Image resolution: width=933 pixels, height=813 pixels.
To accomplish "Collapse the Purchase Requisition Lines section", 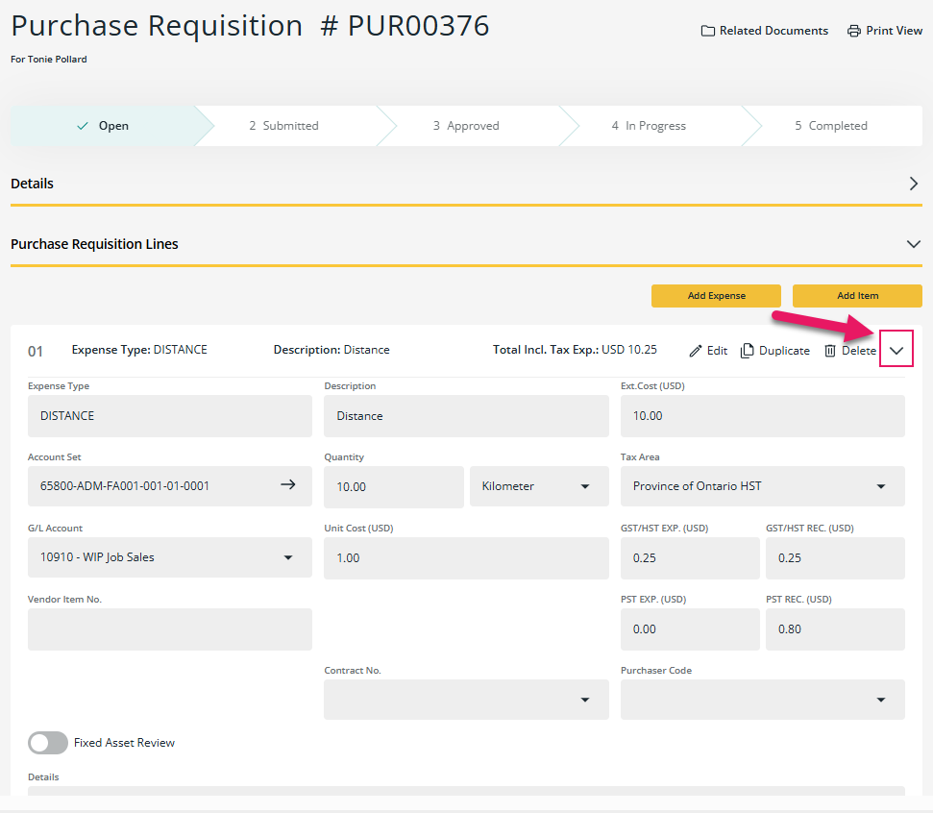I will (914, 244).
